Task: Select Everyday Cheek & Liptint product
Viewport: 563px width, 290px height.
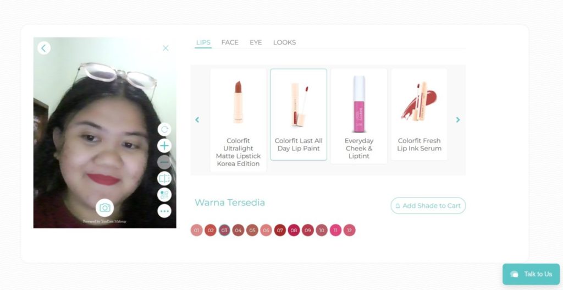Action: [x=359, y=116]
